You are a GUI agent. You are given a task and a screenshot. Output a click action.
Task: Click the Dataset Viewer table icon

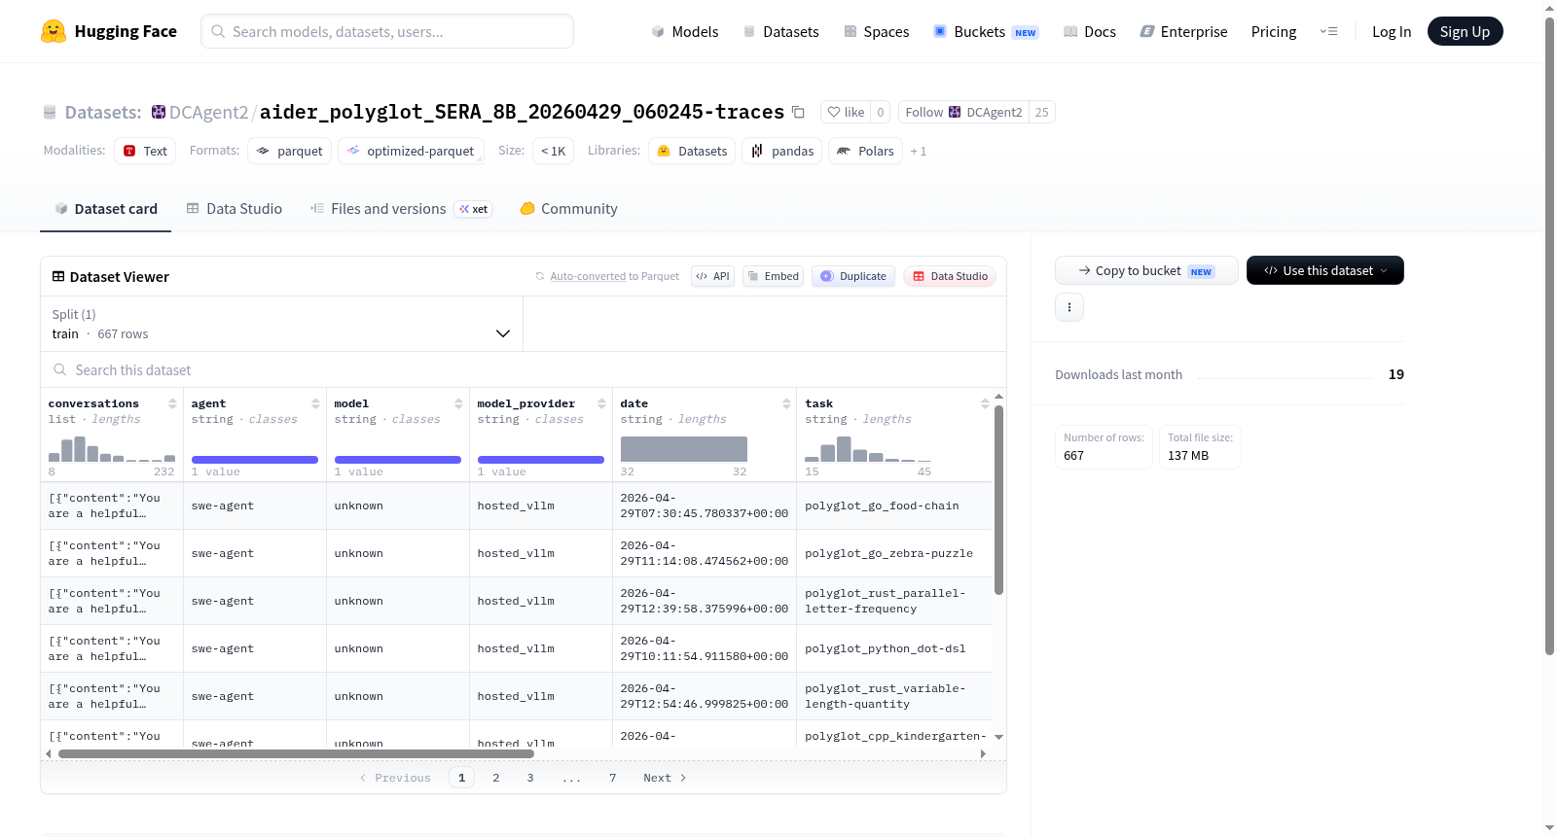(x=58, y=277)
